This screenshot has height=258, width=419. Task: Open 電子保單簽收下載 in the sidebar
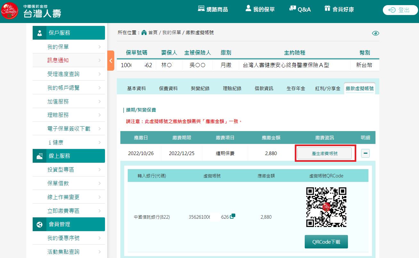click(69, 129)
